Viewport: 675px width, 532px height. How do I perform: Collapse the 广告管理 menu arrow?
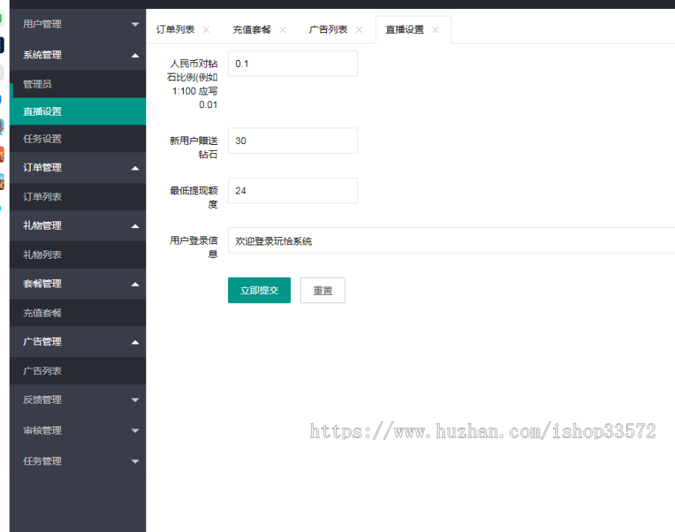coord(135,342)
